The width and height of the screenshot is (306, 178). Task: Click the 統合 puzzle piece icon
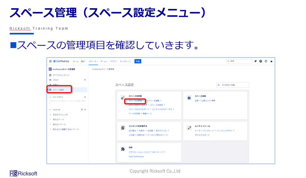[123, 149]
